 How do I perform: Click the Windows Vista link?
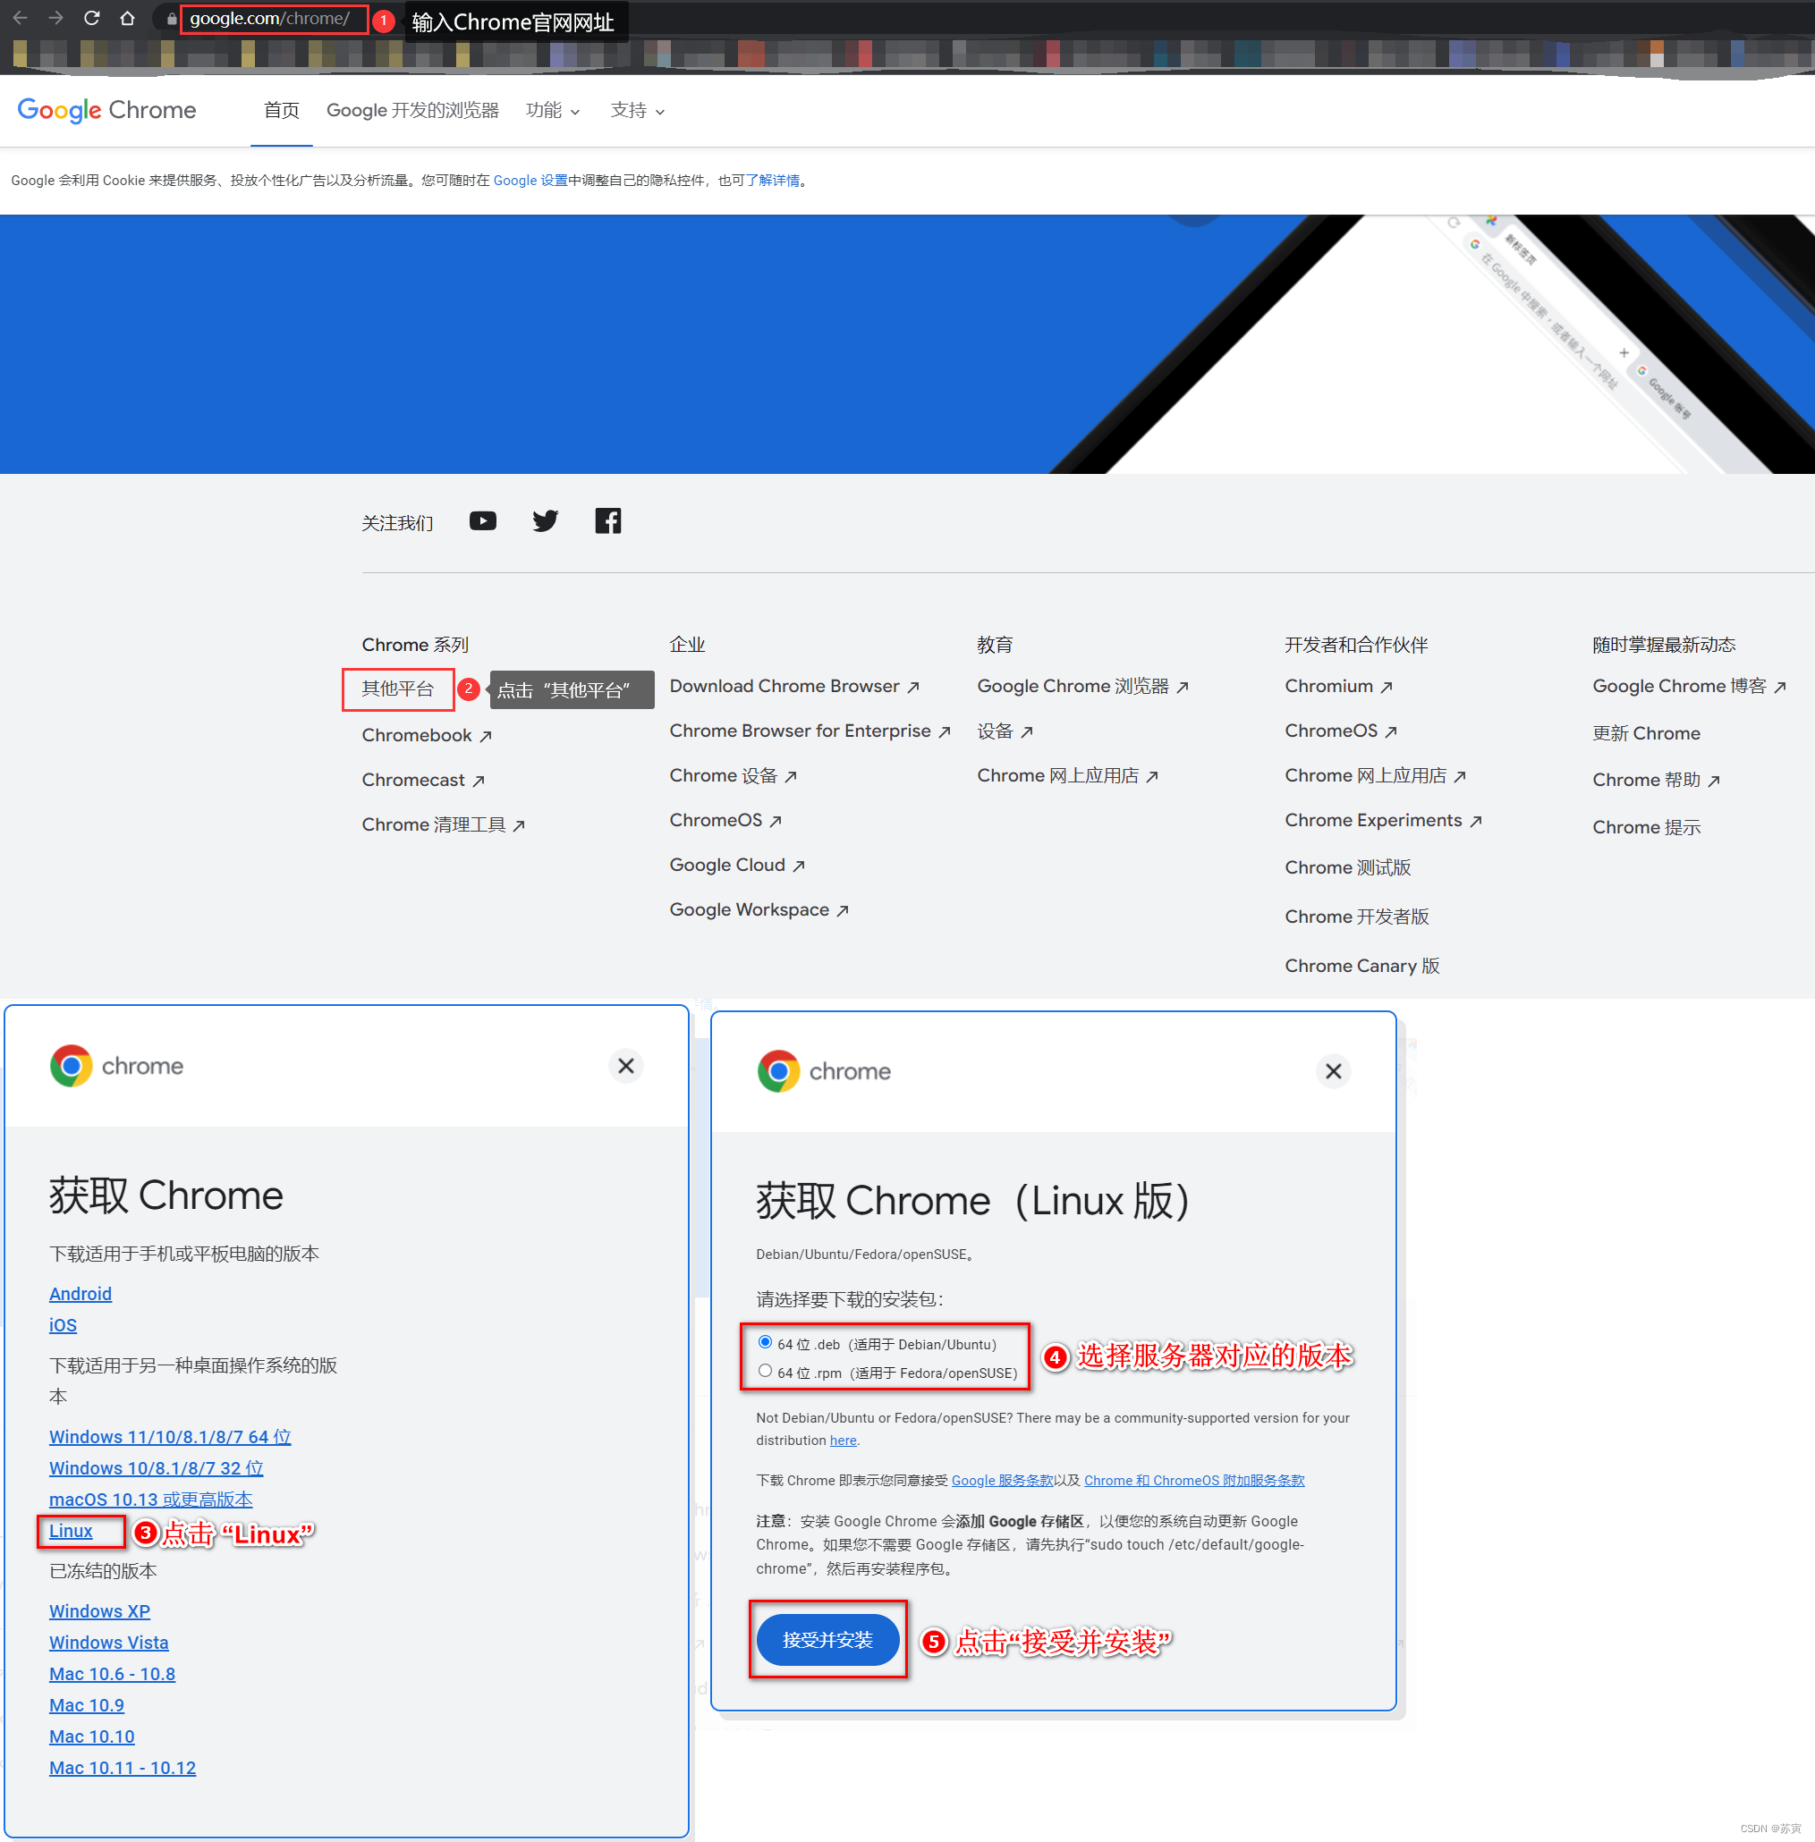pyautogui.click(x=108, y=1642)
